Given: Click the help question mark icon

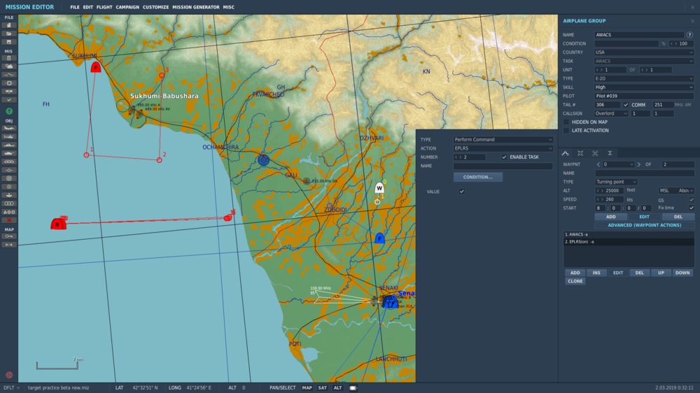Looking at the screenshot, I should [x=689, y=34].
